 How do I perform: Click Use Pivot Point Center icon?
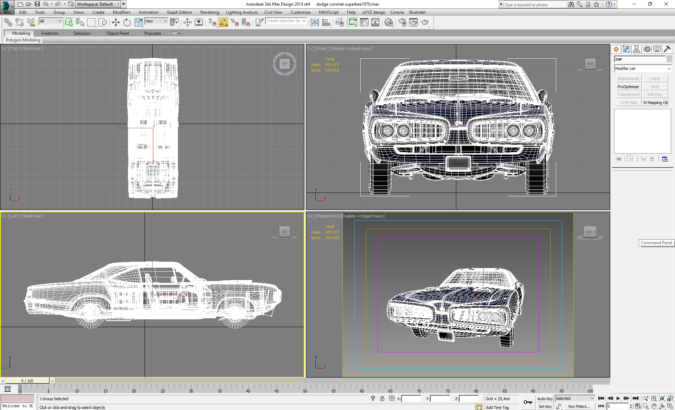click(x=174, y=22)
